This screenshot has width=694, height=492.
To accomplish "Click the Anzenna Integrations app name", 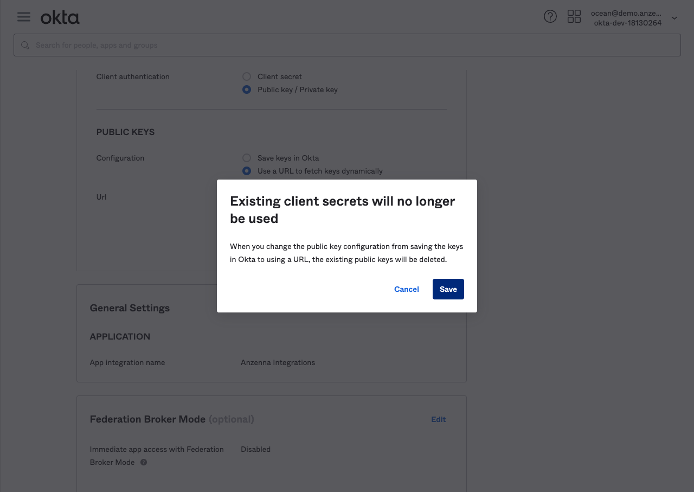I will tap(278, 362).
